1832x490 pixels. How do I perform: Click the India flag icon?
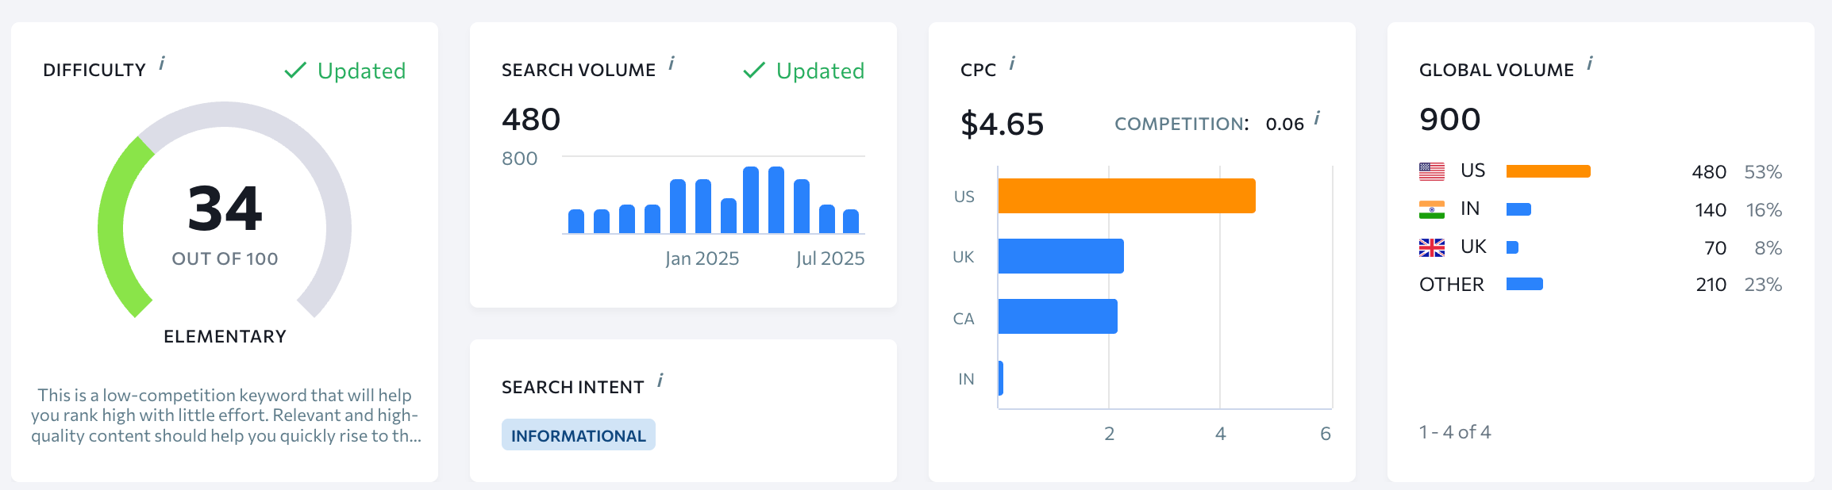point(1432,209)
